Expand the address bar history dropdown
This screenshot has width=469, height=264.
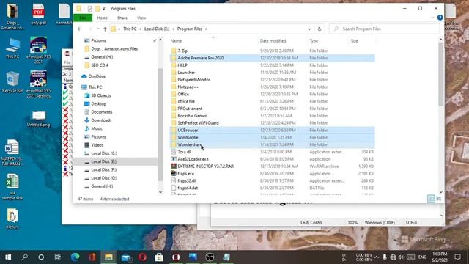309,29
